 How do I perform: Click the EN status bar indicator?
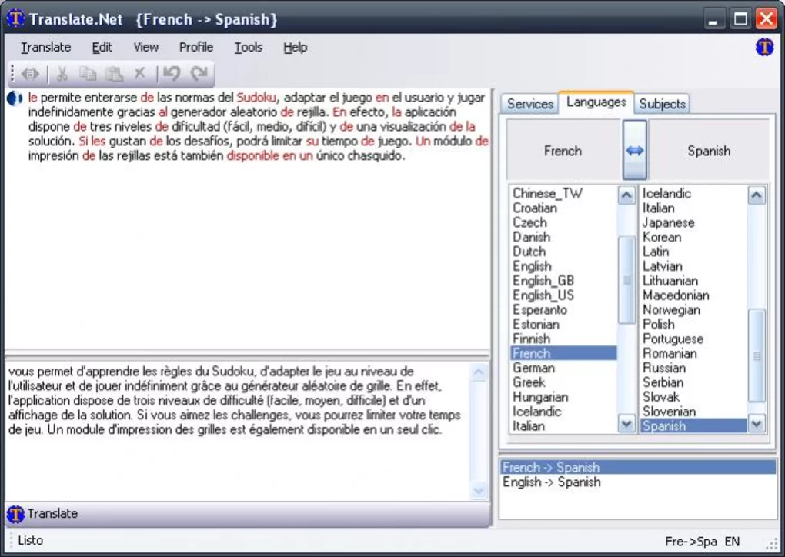point(732,542)
